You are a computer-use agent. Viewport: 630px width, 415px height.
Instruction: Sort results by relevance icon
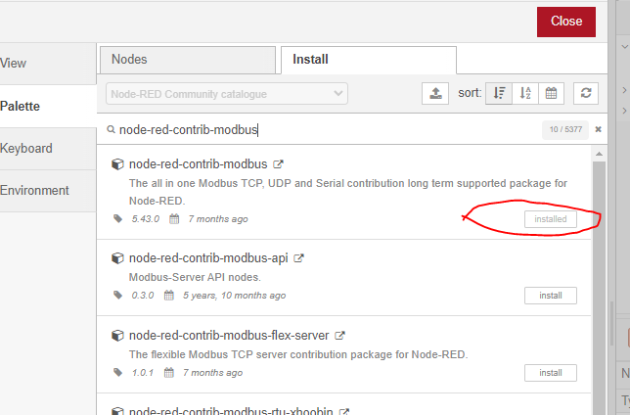click(x=500, y=93)
